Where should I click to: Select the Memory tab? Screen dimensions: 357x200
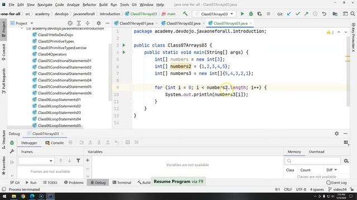click(294, 152)
